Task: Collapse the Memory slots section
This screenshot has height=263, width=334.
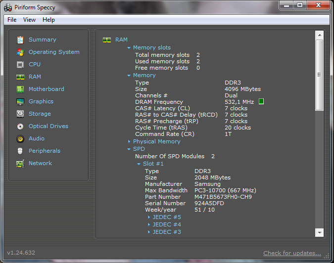Action: [129, 47]
